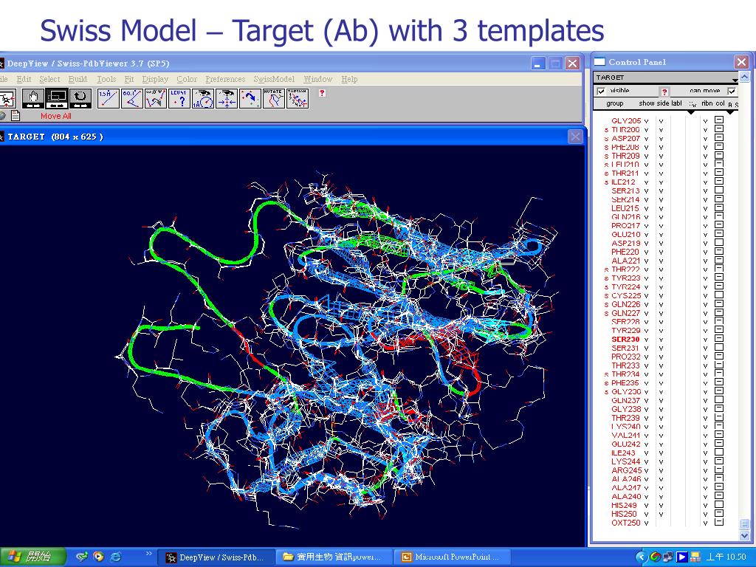Select residue PHE220 in group list
This screenshot has width=756, height=567.
(625, 252)
